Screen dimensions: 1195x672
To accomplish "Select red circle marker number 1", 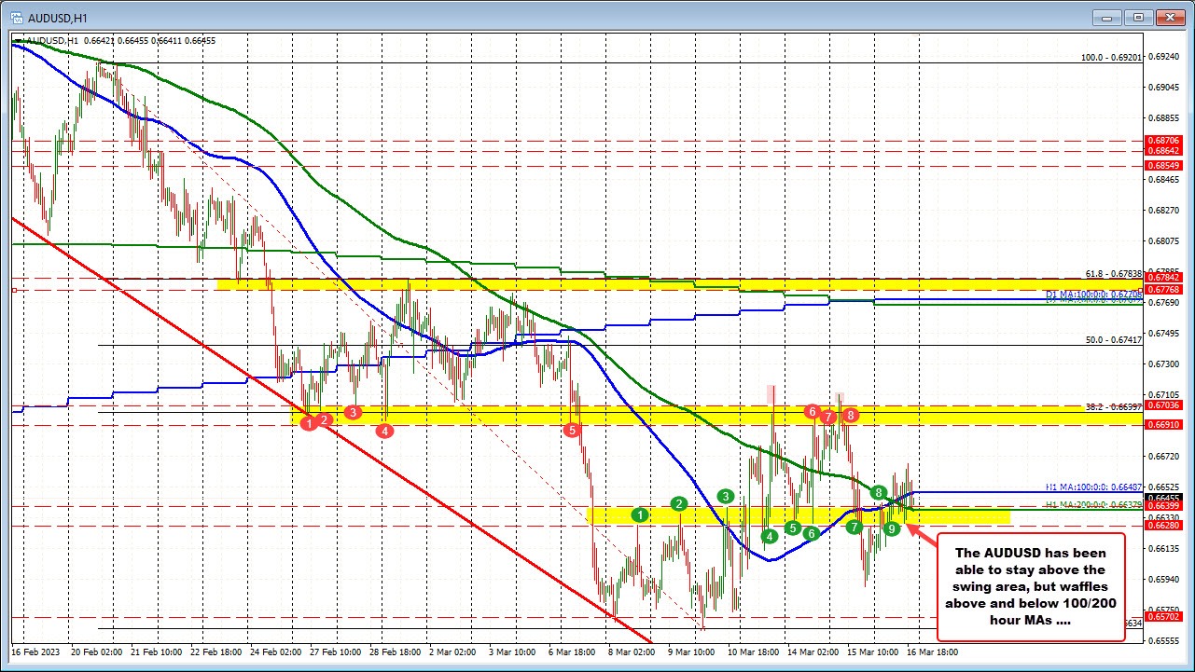I will [x=308, y=424].
